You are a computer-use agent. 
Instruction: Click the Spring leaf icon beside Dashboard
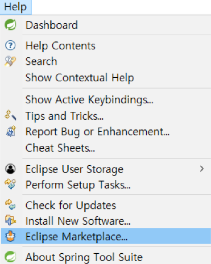click(x=10, y=25)
